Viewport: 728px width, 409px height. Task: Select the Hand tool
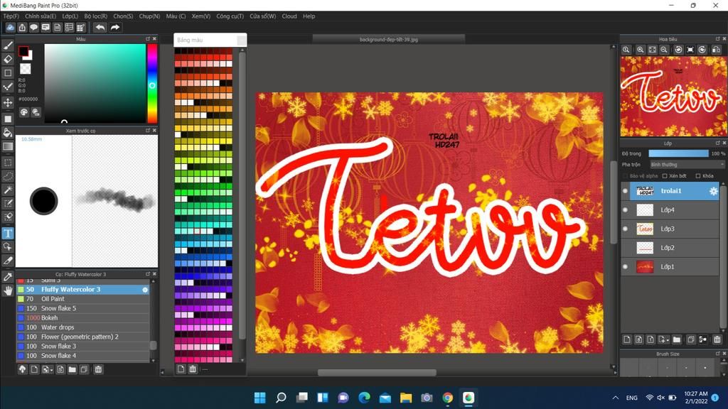(8, 290)
